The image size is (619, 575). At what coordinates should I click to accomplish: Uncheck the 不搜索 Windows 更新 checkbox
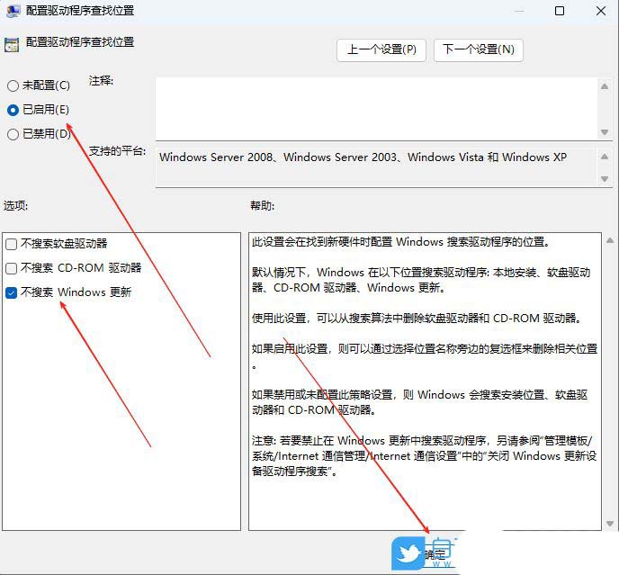click(11, 292)
